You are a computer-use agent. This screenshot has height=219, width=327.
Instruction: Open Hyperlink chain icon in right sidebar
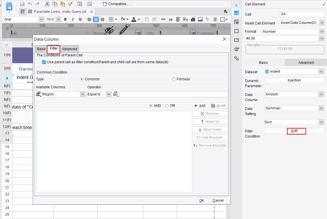[x=236, y=58]
